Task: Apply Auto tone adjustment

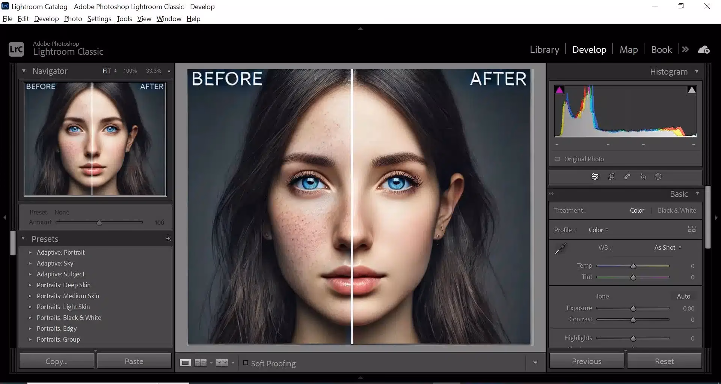Action: pyautogui.click(x=683, y=296)
